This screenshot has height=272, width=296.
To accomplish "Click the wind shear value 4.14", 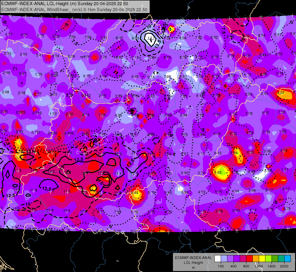I will [253, 210].
